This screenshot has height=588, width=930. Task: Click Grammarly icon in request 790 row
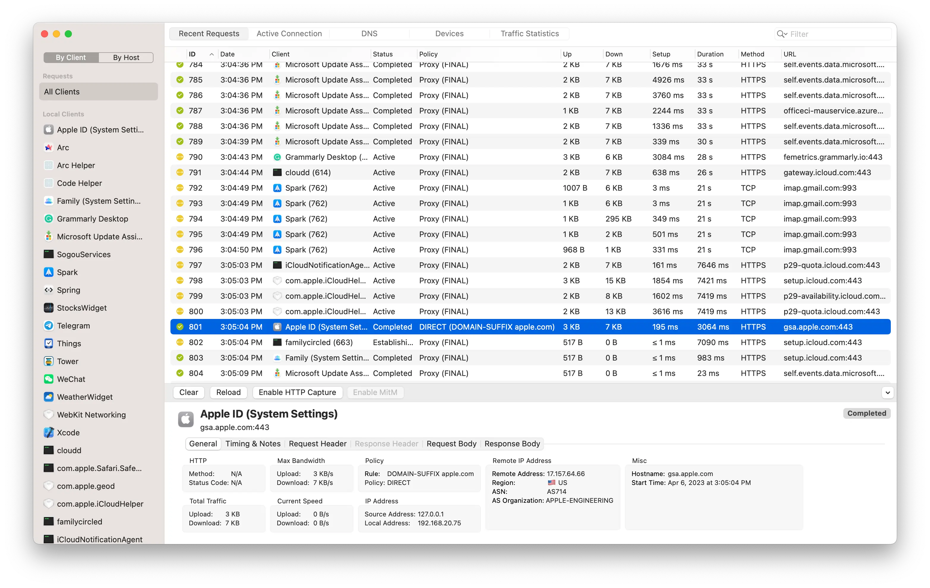277,157
